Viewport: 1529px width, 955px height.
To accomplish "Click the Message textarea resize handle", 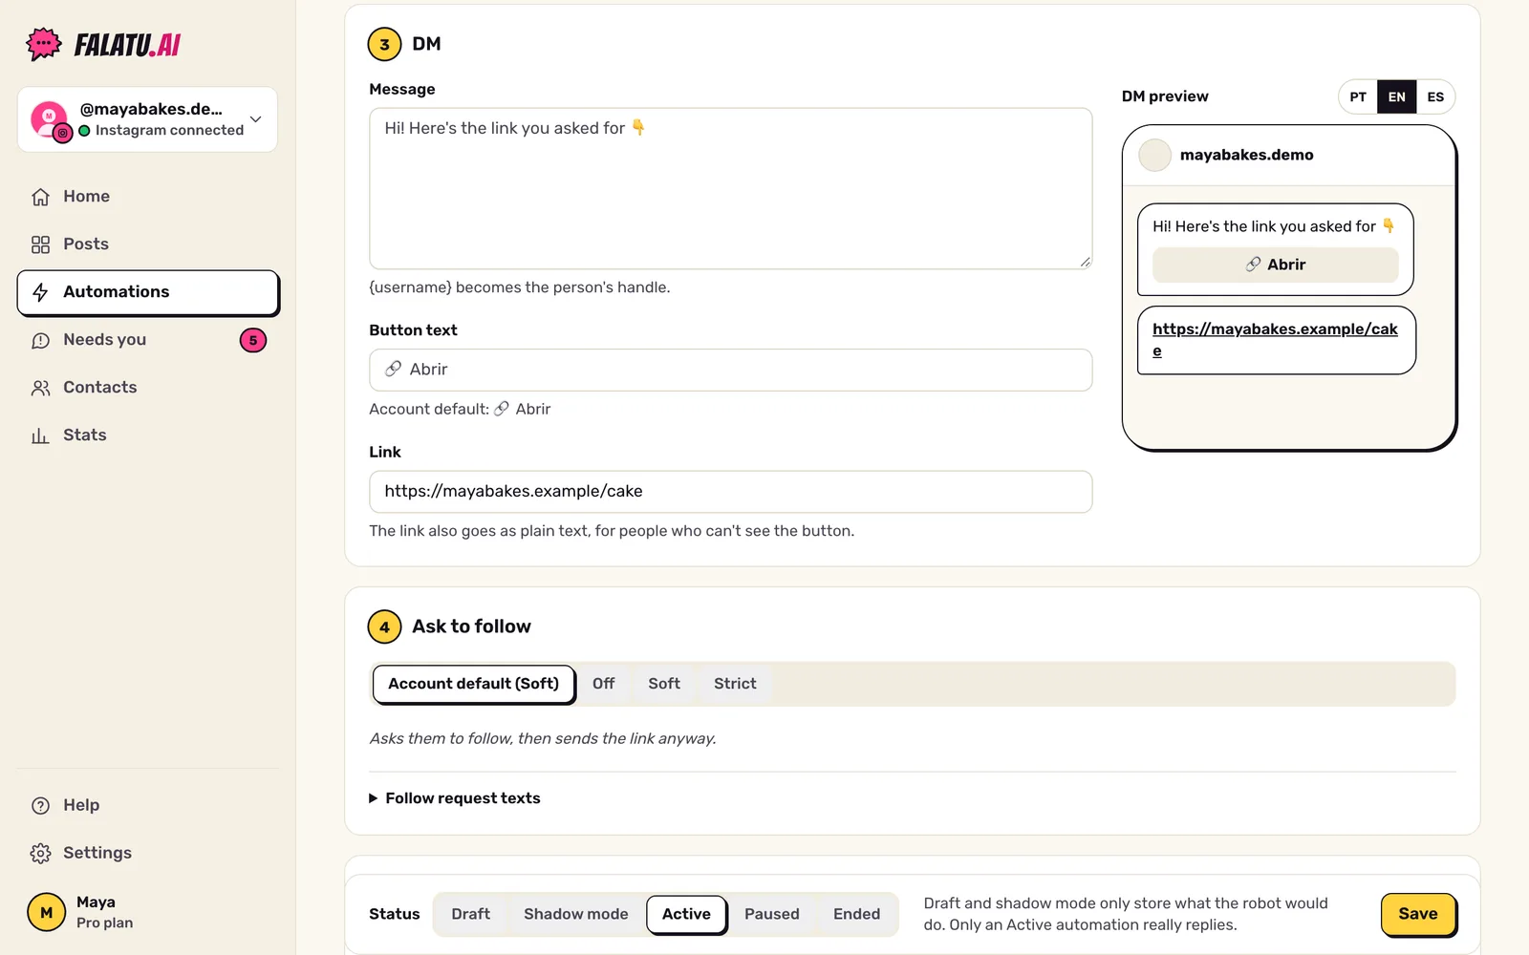I will click(x=1085, y=262).
